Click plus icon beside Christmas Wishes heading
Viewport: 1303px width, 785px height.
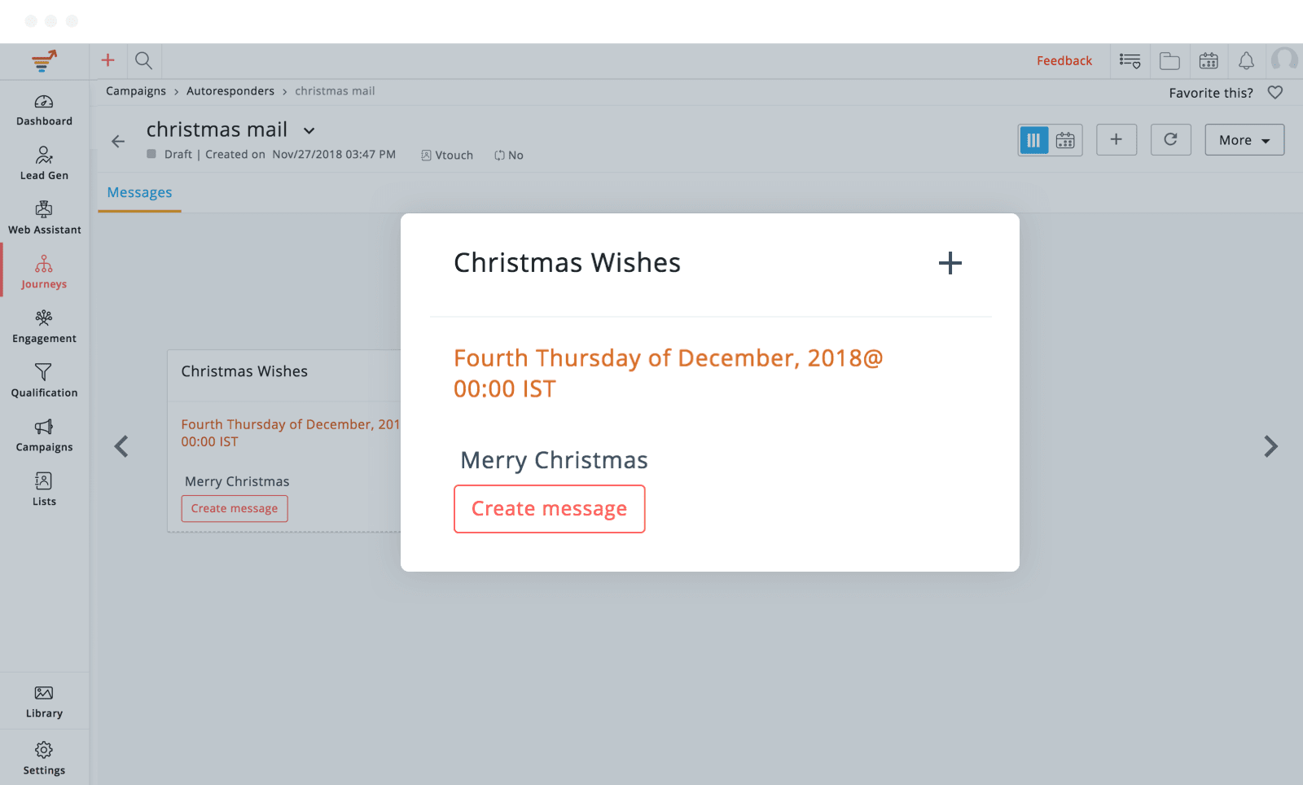(950, 263)
